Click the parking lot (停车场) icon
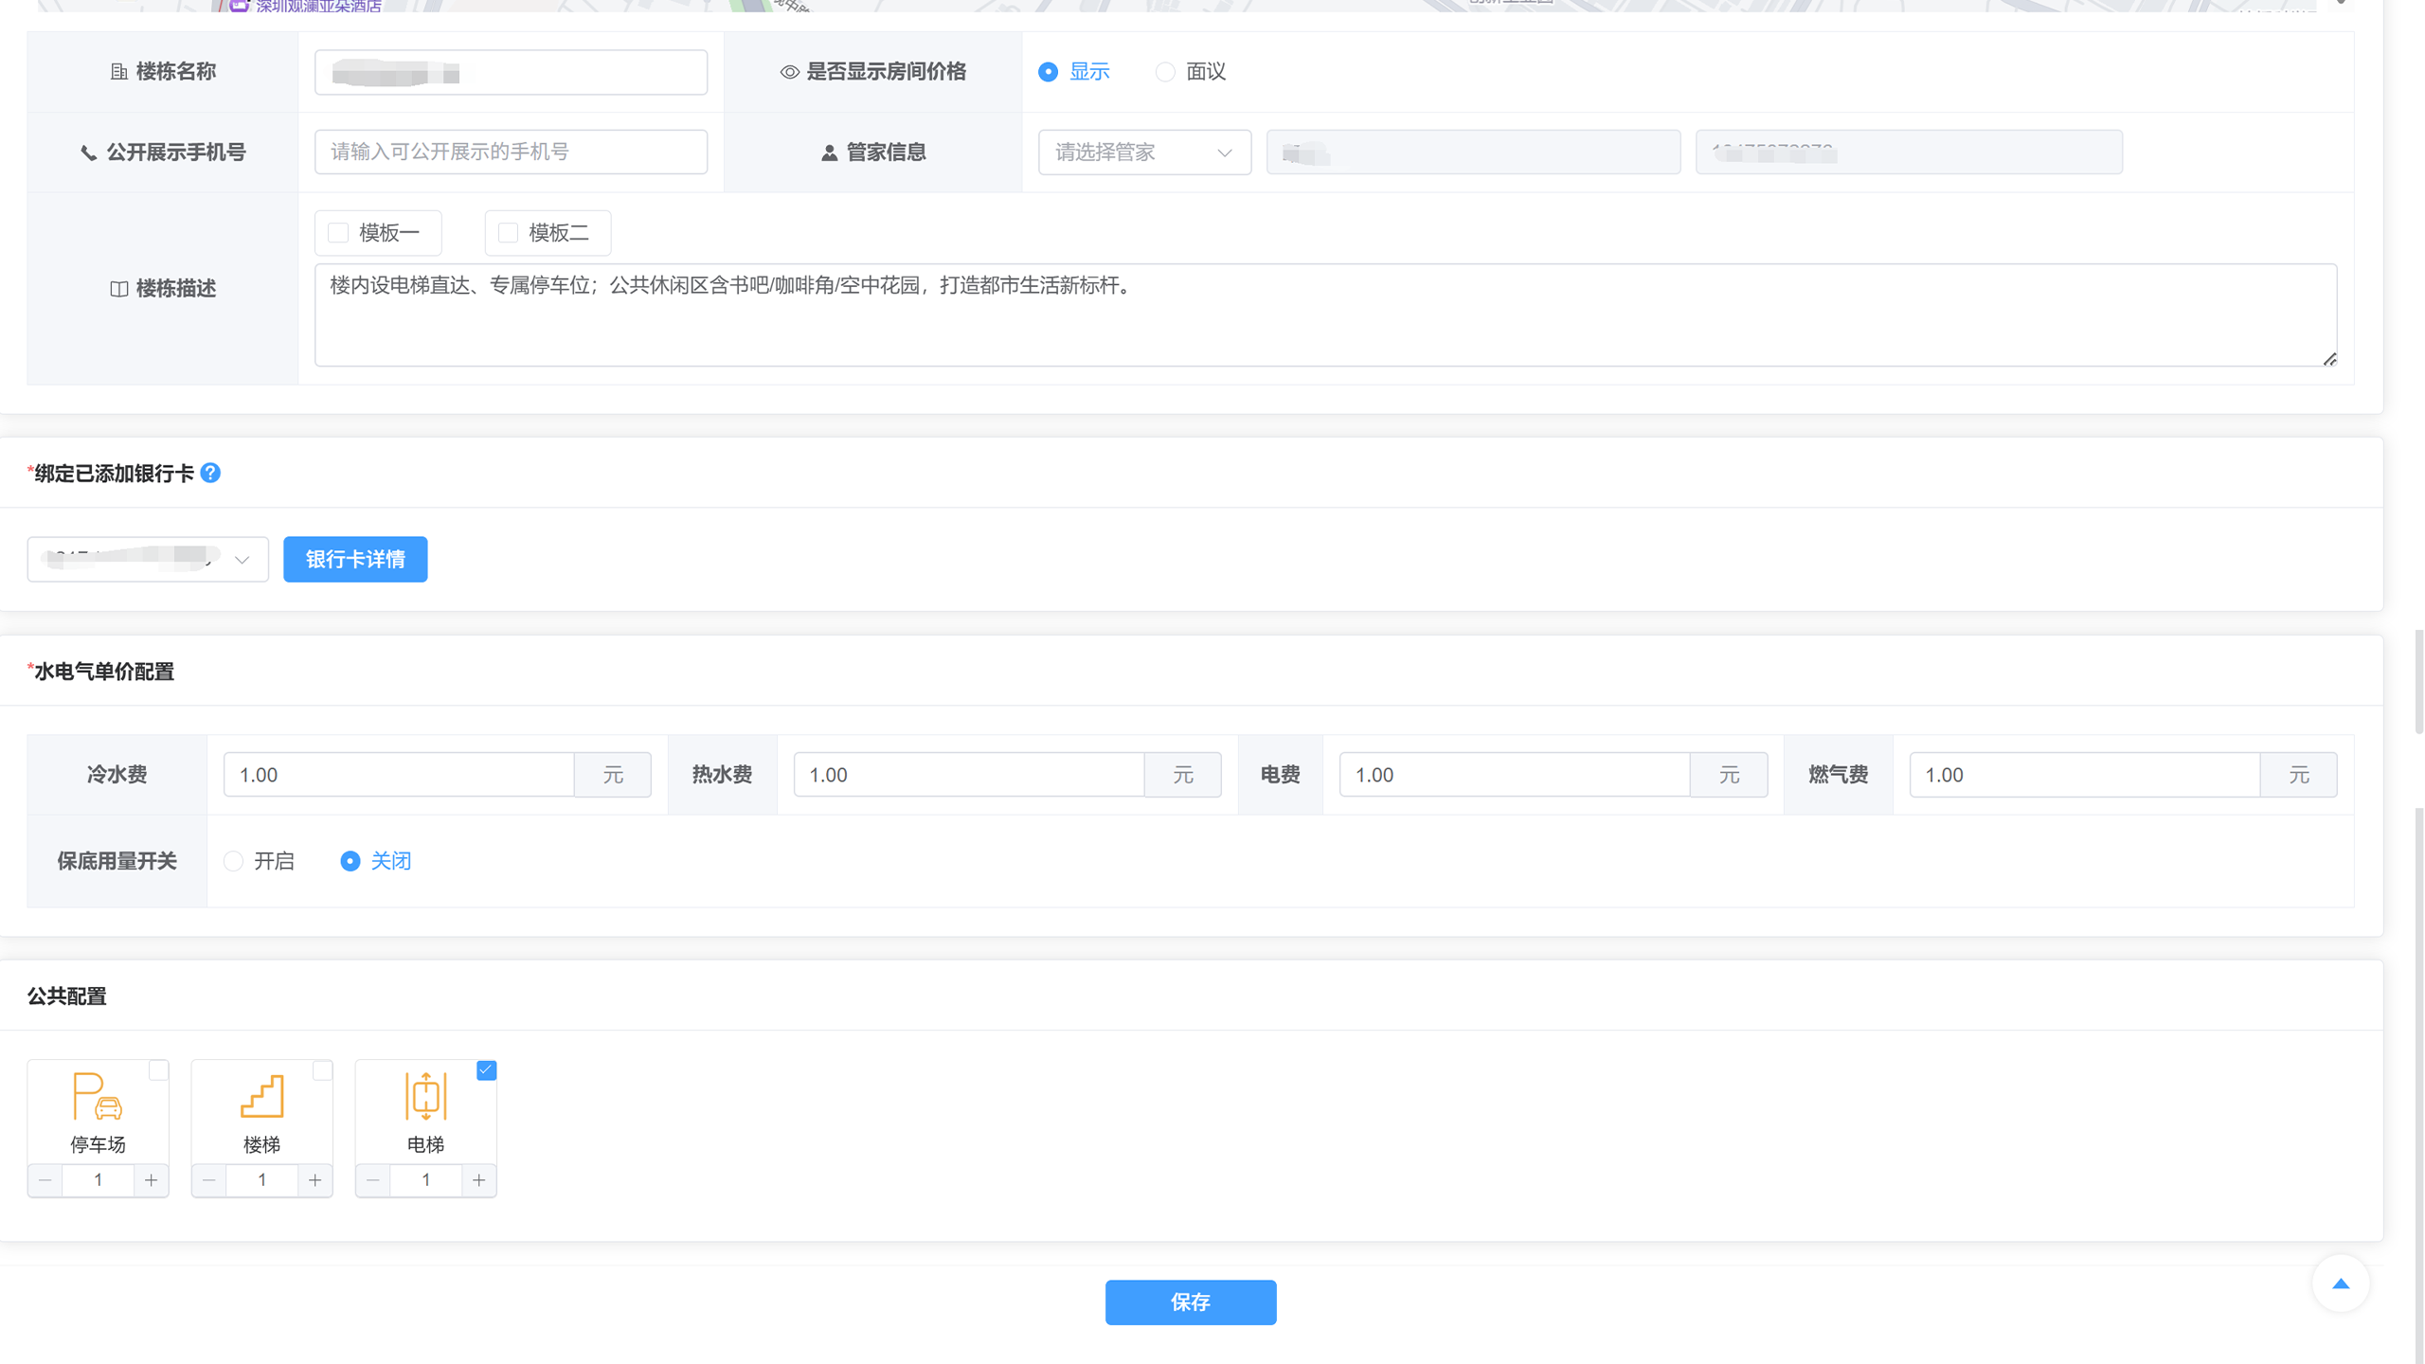Screen dimensions: 2425x1364 tap(98, 1096)
